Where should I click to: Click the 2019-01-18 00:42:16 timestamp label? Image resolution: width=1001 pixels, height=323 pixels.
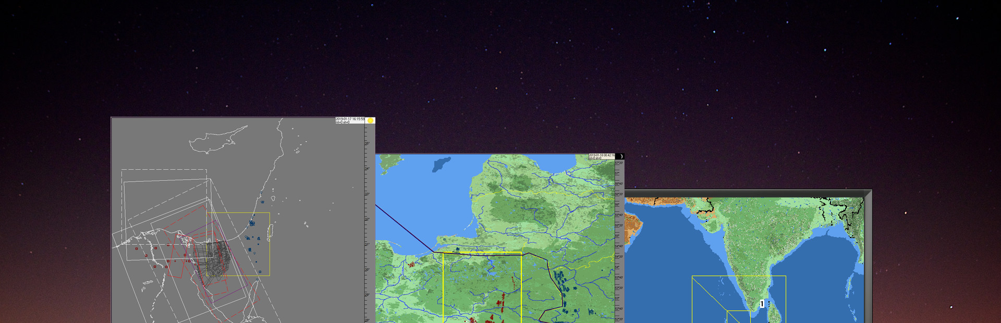[602, 155]
